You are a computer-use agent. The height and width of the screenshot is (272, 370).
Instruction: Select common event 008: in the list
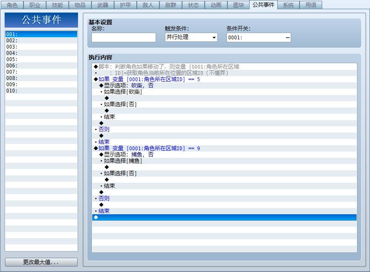(x=41, y=78)
